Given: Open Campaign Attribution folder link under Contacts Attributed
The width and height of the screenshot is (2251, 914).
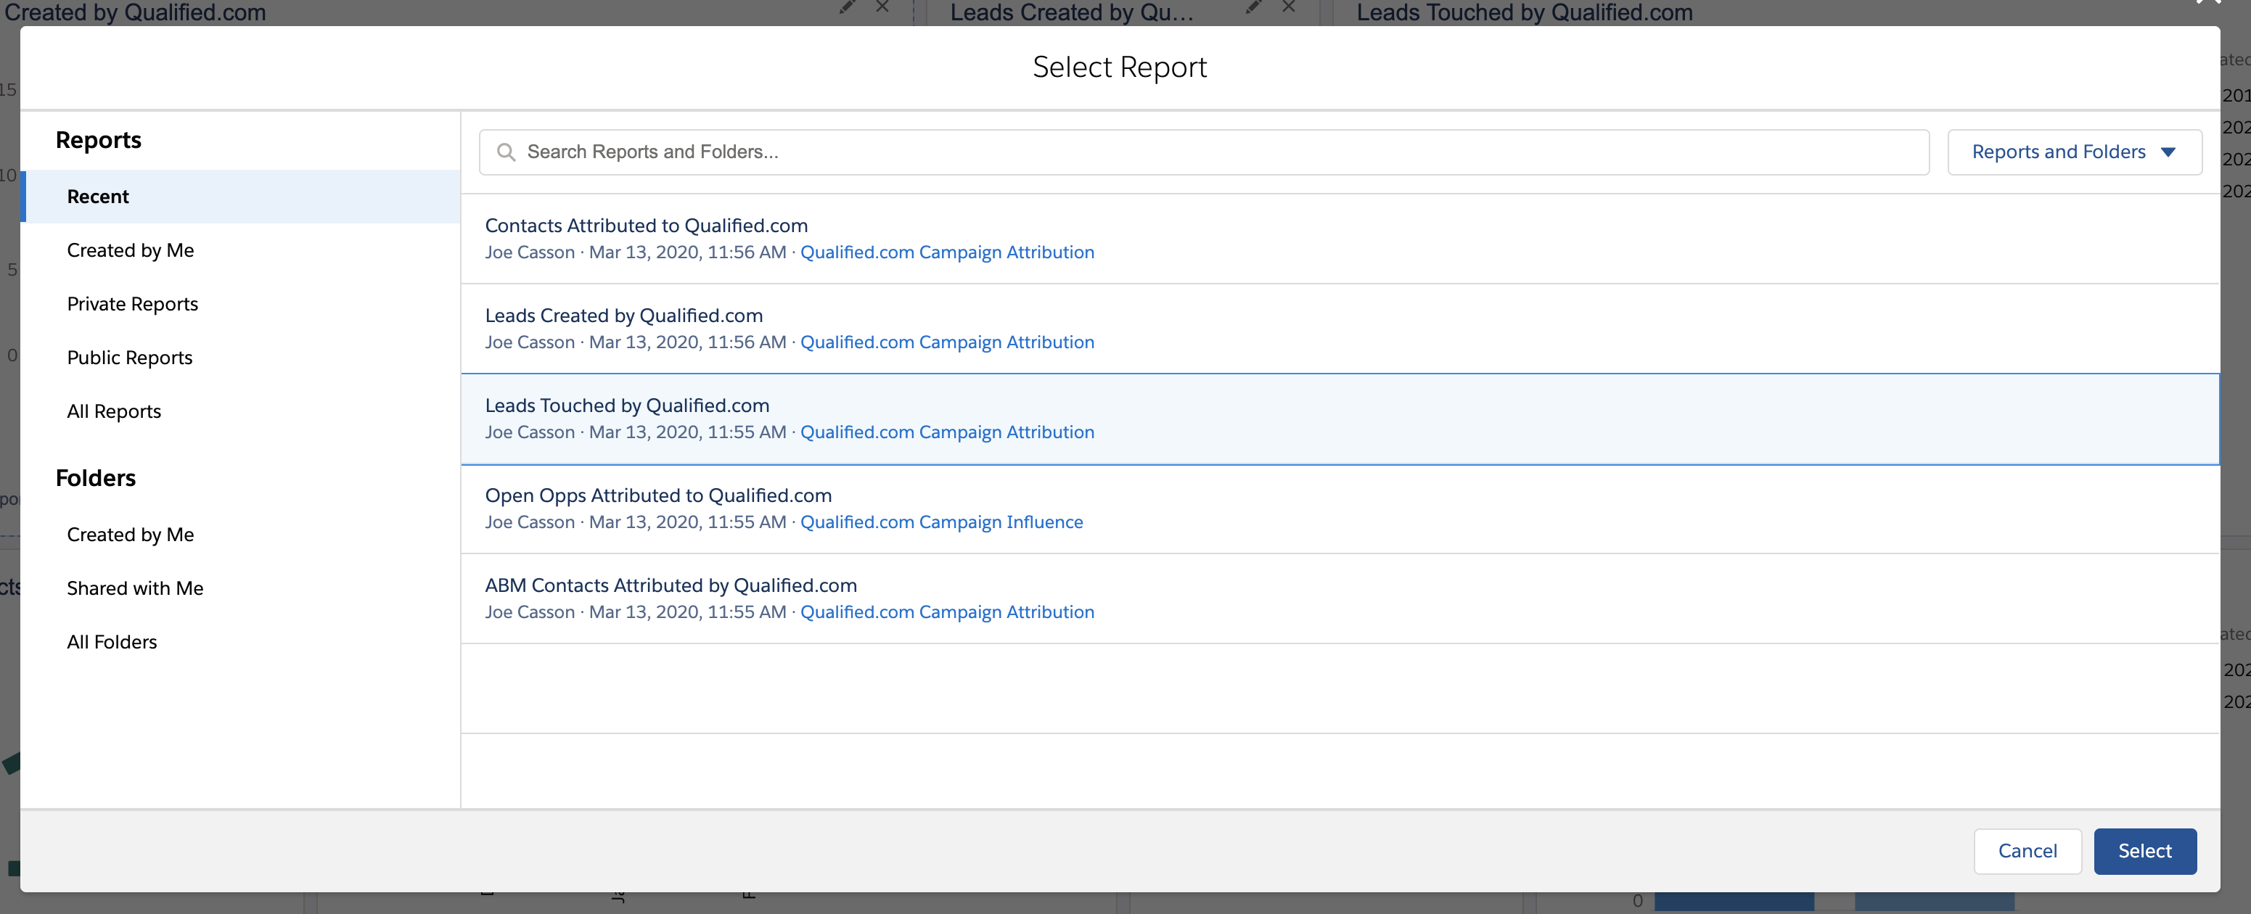Looking at the screenshot, I should coord(947,252).
